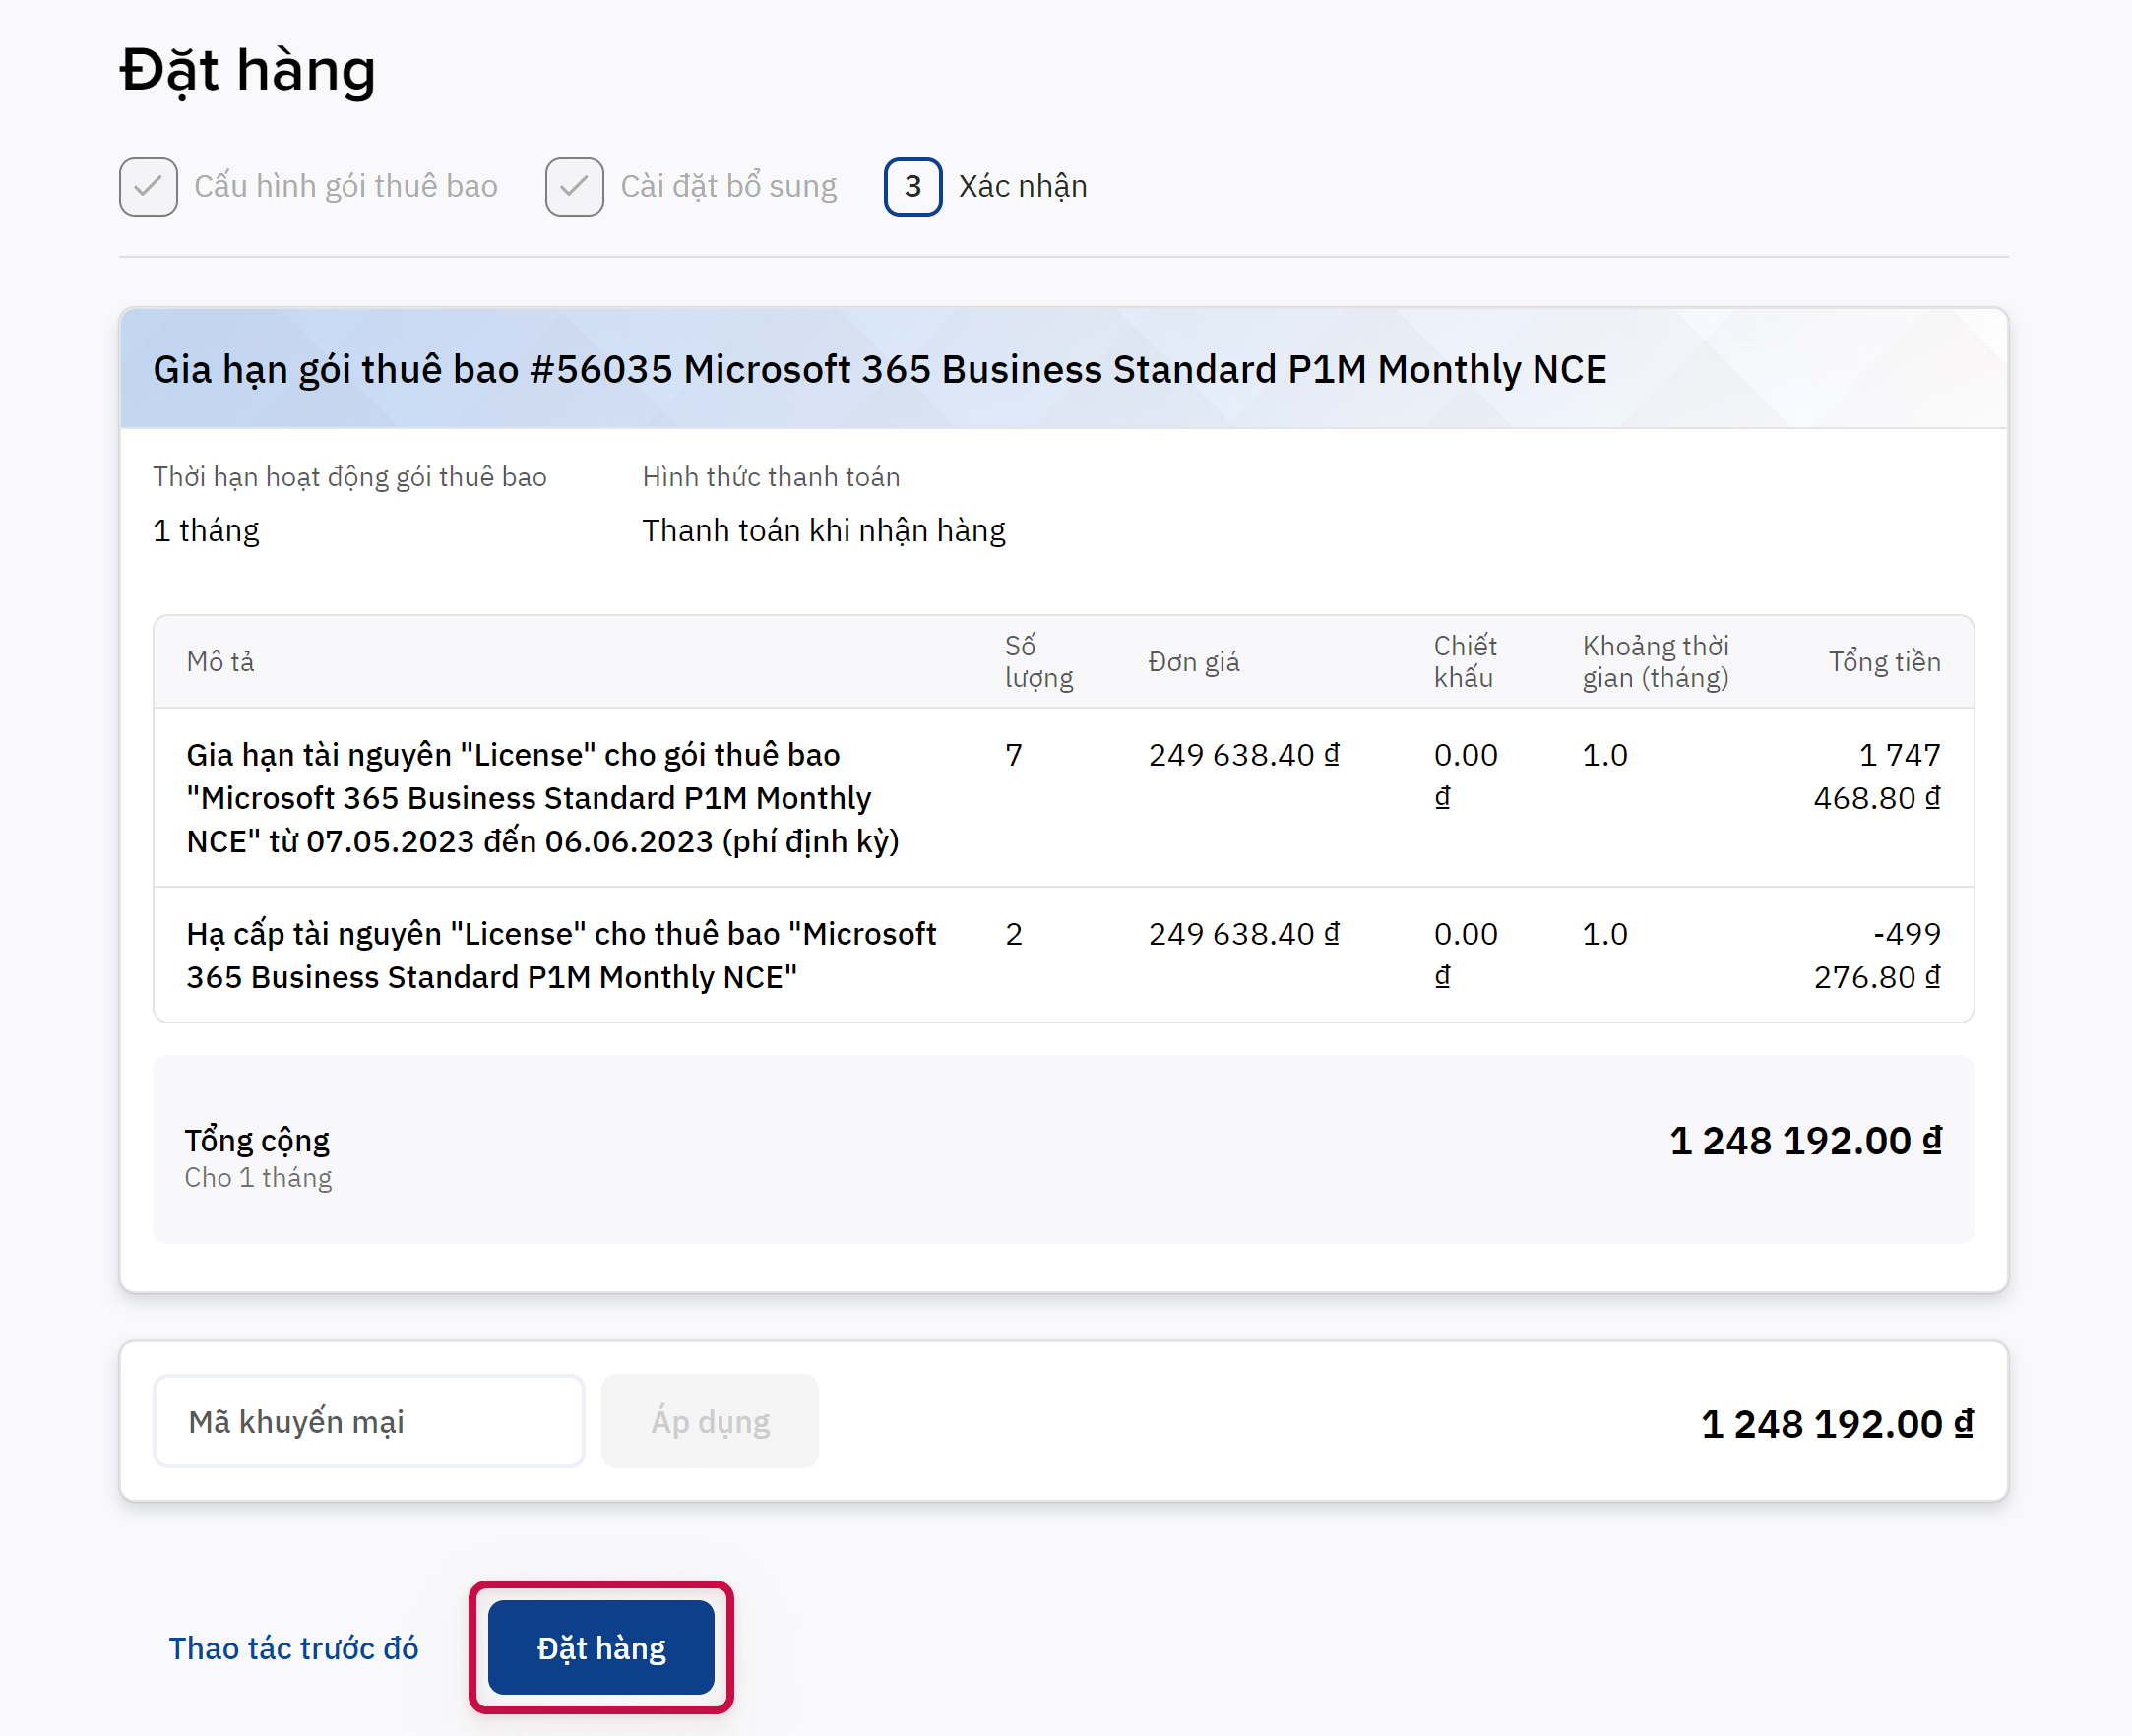Select the Xác nhận step label

coord(1022,186)
